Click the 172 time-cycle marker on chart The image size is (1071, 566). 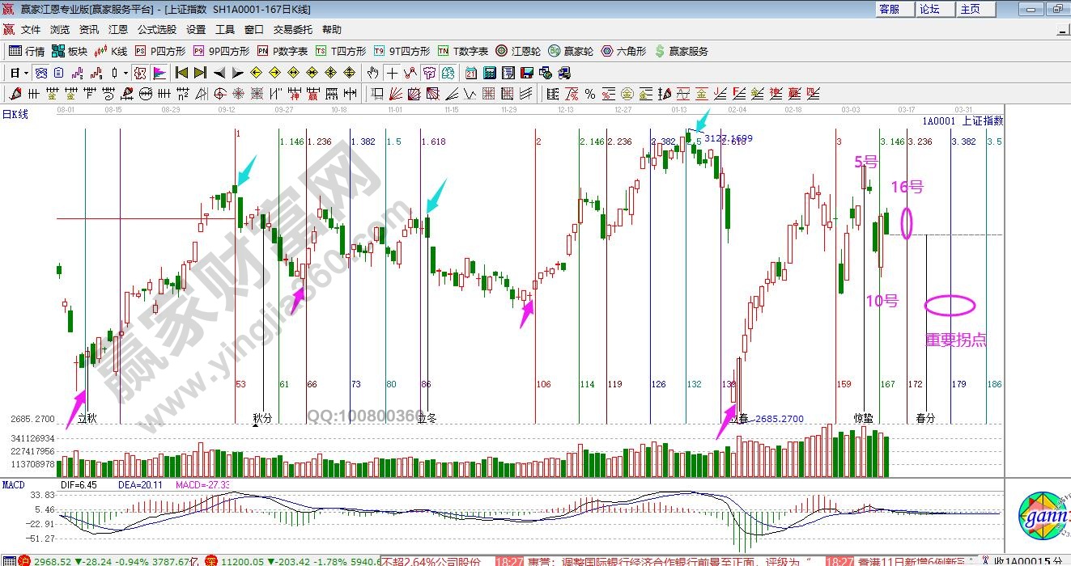pyautogui.click(x=915, y=384)
